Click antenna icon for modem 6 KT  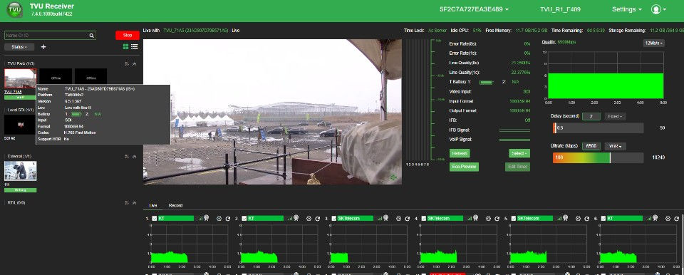point(655,218)
